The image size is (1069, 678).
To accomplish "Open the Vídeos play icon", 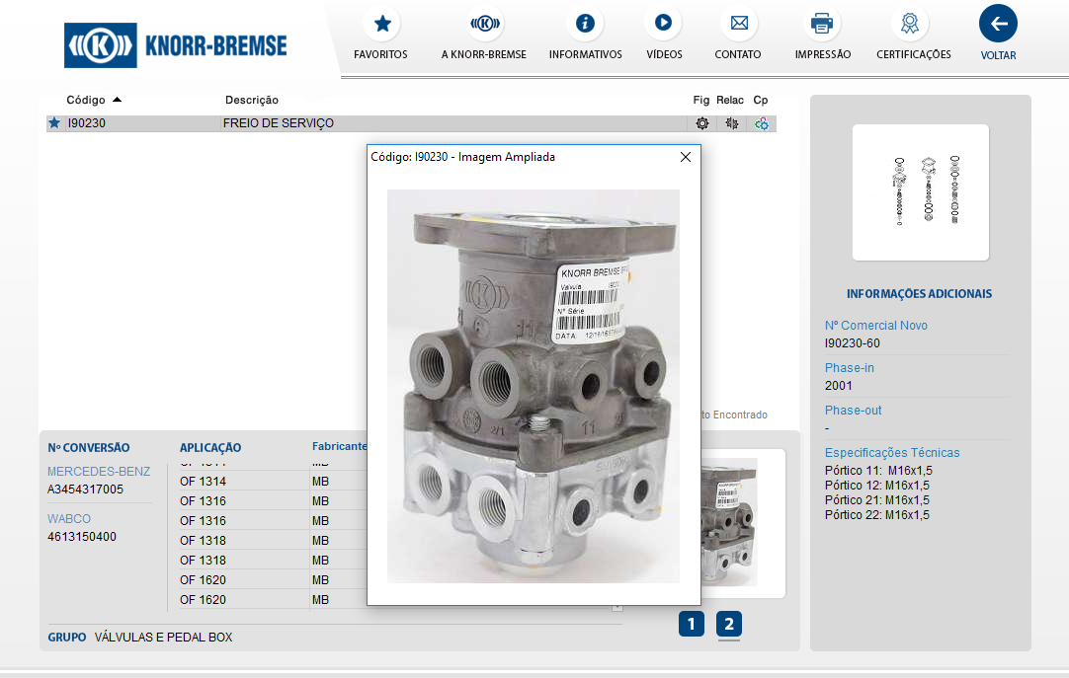I will [663, 24].
